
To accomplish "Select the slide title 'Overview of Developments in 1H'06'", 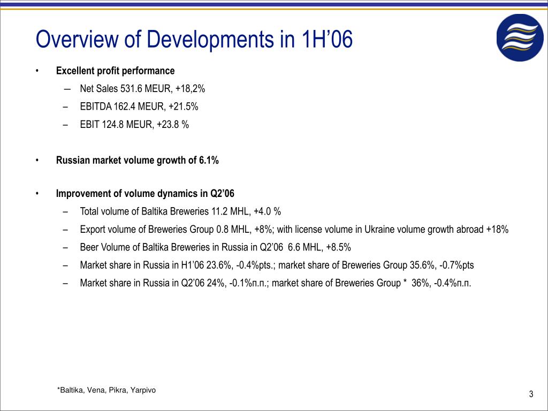I will coord(194,39).
